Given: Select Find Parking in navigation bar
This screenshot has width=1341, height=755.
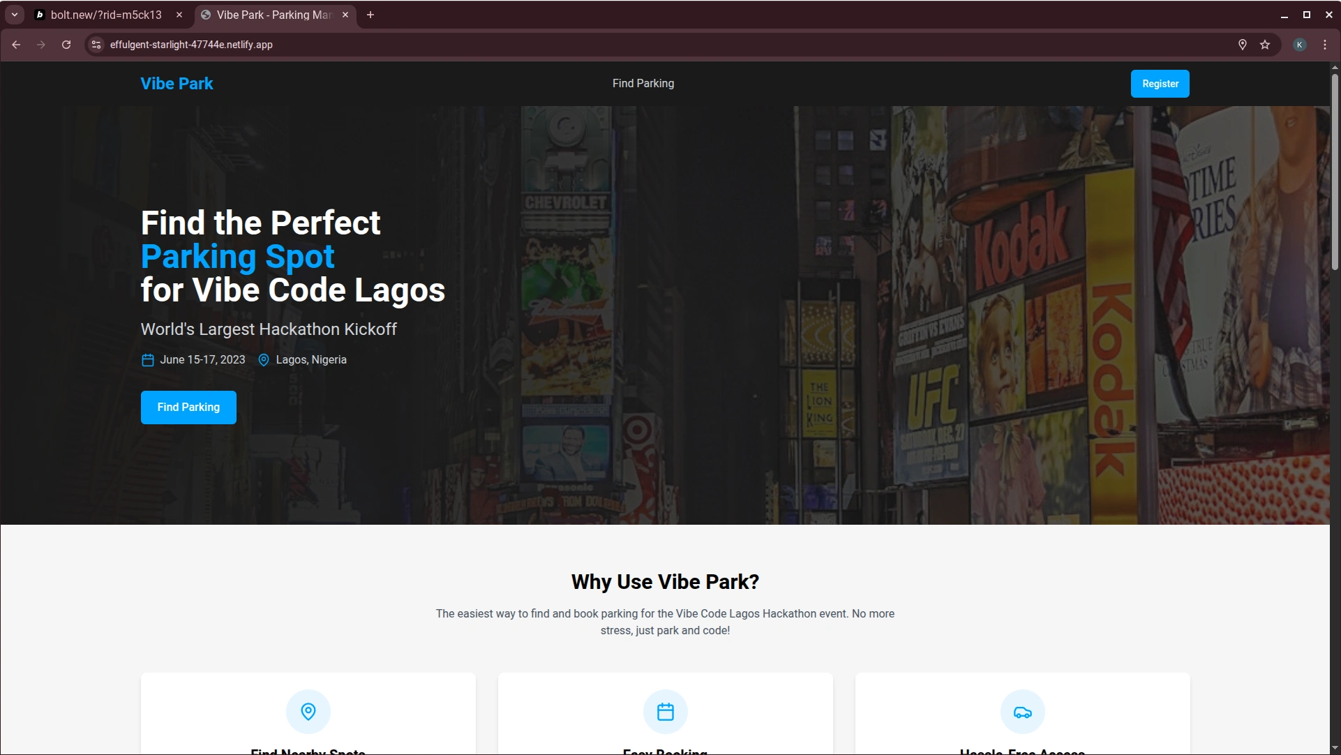Looking at the screenshot, I should (643, 84).
